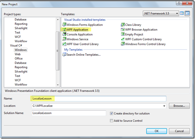Click the 'Windows Forms Control Library' label

click(145, 44)
